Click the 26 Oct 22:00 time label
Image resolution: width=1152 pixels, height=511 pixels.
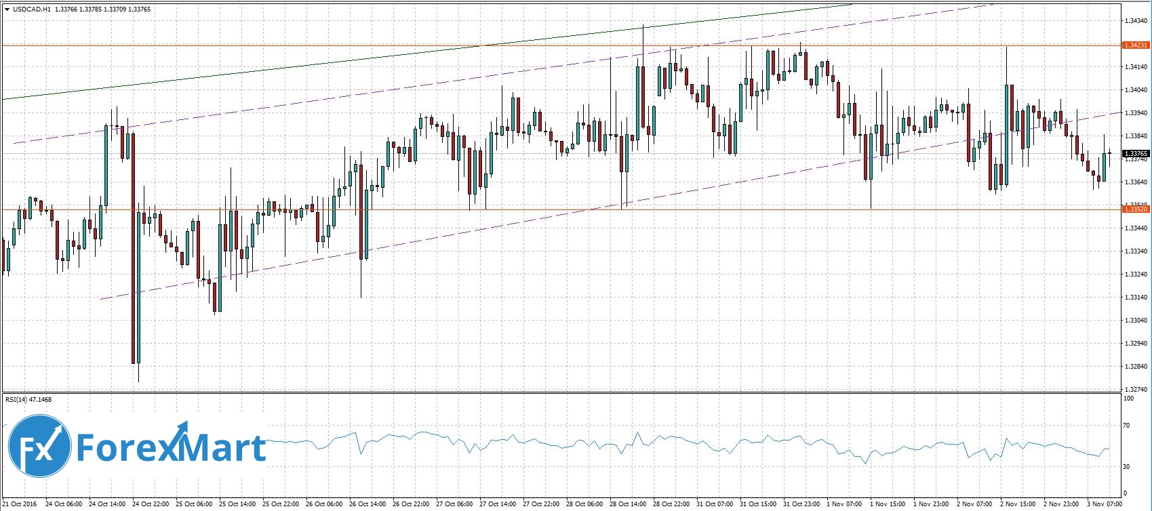[411, 504]
